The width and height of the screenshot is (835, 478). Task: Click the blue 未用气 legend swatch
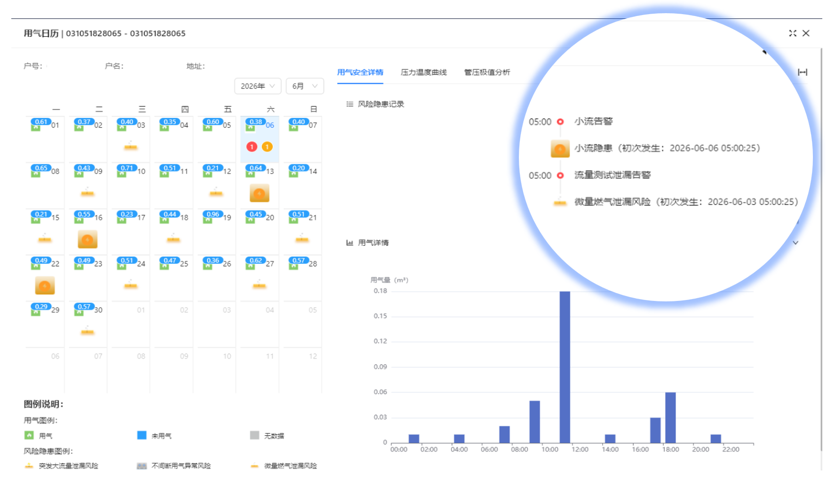[142, 435]
